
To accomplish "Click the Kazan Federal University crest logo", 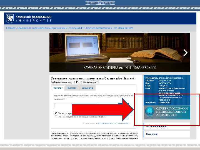I will (10, 19).
